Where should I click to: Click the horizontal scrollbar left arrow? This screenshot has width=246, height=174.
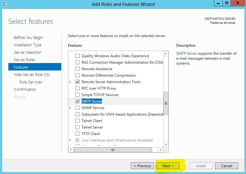tap(71, 150)
